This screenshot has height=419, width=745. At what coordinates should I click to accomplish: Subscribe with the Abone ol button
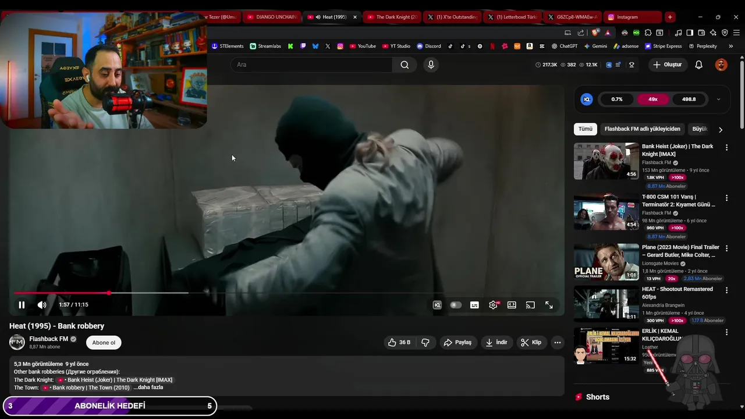click(x=104, y=343)
